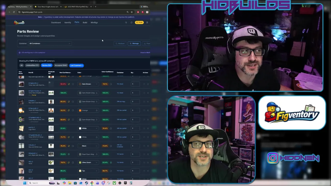Open Calculator from taskbar
Image resolution: width=331 pixels, height=186 pixels.
tap(131, 183)
